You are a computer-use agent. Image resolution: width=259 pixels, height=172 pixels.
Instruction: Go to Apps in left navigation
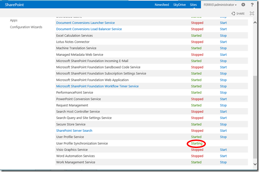pyautogui.click(x=13, y=20)
